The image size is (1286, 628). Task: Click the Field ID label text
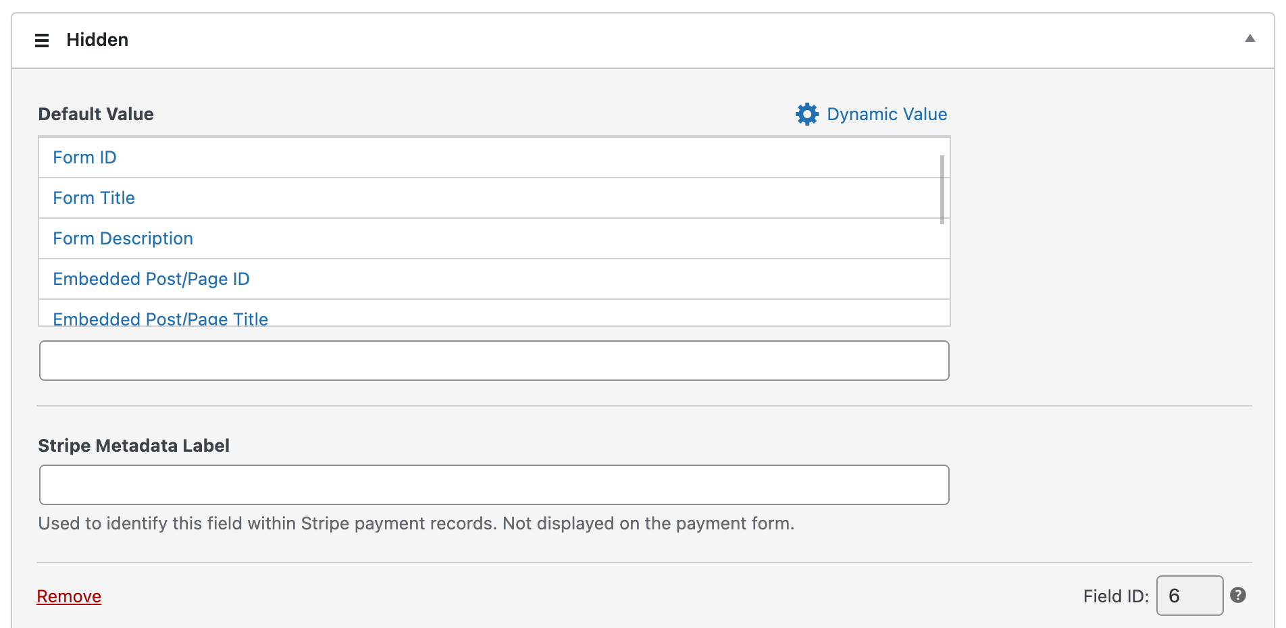(x=1116, y=596)
